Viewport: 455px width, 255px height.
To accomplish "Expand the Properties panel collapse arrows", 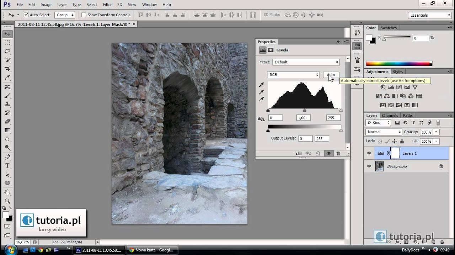I will coord(338,42).
